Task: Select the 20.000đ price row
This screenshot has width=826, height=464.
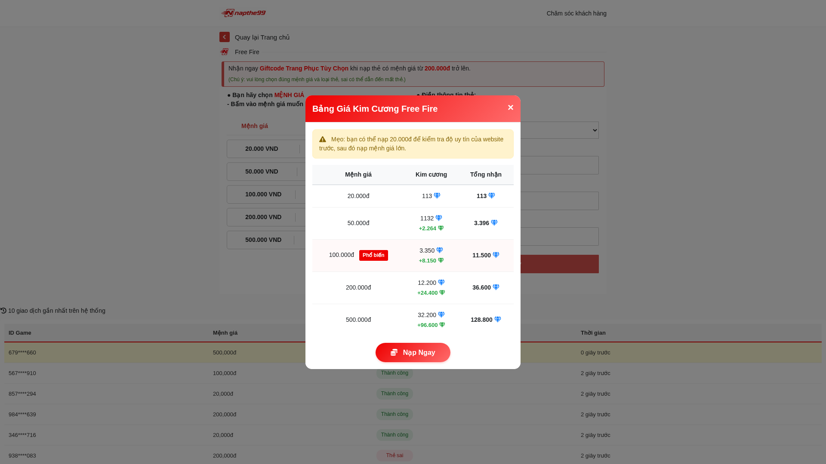Action: [413, 196]
